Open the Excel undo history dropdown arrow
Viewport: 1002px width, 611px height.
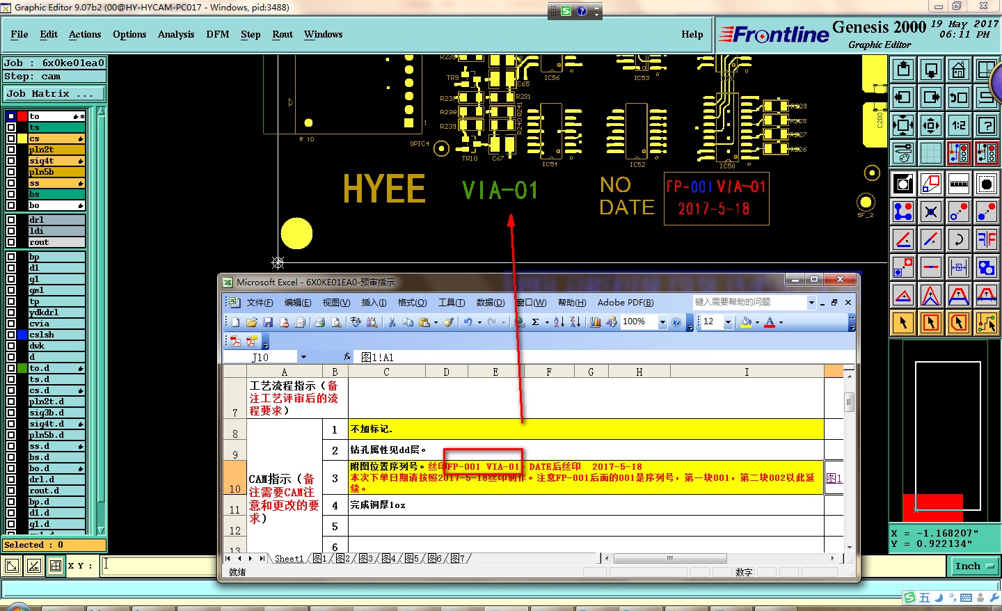click(479, 322)
